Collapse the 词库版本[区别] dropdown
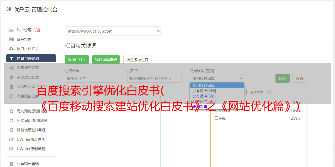The height and width of the screenshot is (167, 335). [x=217, y=78]
